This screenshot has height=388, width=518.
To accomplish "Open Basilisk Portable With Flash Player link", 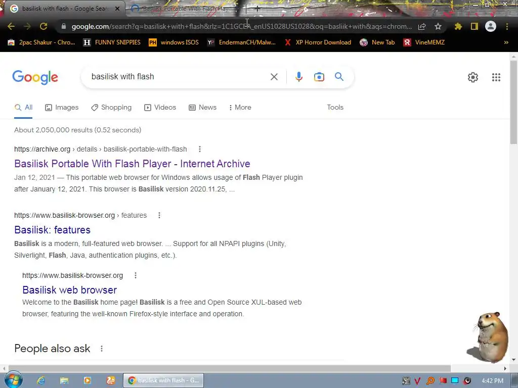I will tap(132, 164).
